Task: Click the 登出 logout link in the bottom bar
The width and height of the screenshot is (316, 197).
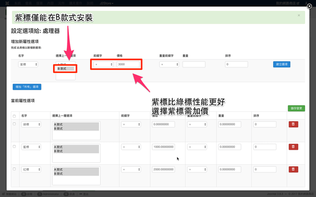Action: coord(84,194)
